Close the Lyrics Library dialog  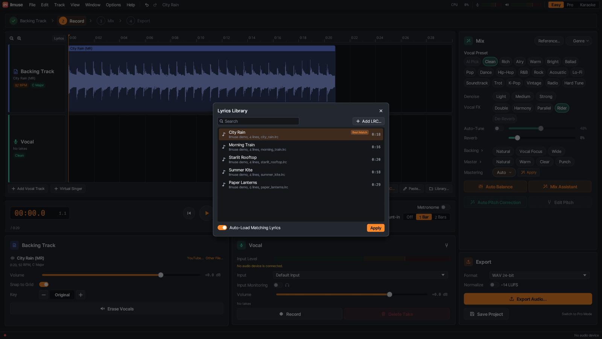pos(381,111)
